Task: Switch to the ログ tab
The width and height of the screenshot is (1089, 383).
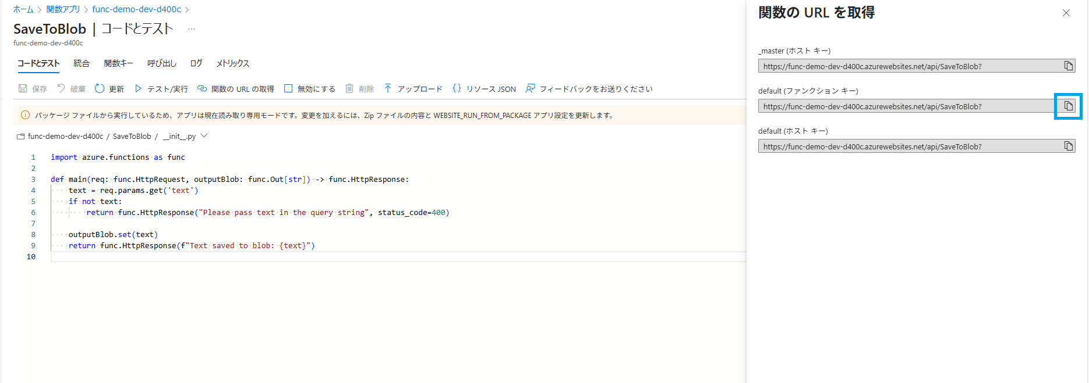Action: coord(196,63)
